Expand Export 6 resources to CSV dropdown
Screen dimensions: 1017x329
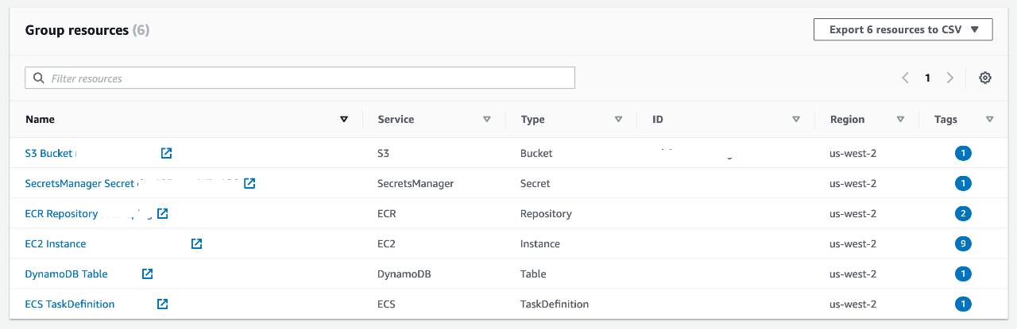903,29
